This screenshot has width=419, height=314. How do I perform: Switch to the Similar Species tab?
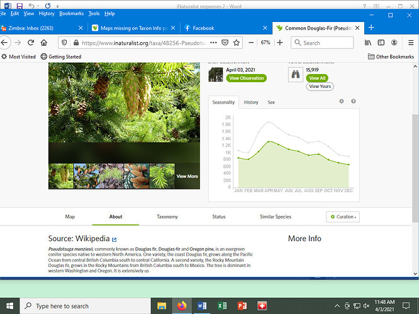pyautogui.click(x=276, y=217)
